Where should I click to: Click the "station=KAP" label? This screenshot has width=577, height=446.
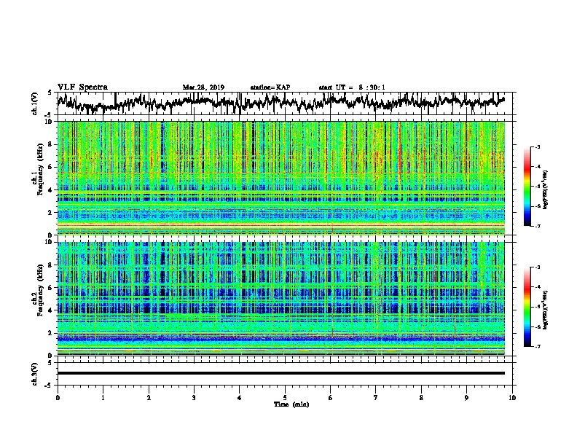[270, 87]
